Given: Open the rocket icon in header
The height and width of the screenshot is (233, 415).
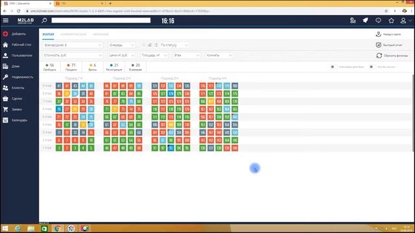Looking at the screenshot, I should [x=366, y=20].
